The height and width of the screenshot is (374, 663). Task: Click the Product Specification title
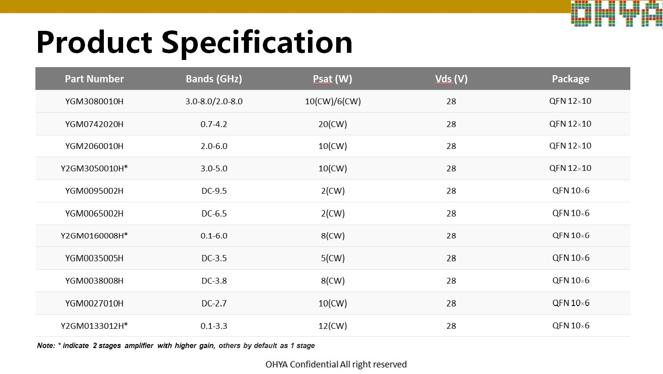[x=194, y=42]
